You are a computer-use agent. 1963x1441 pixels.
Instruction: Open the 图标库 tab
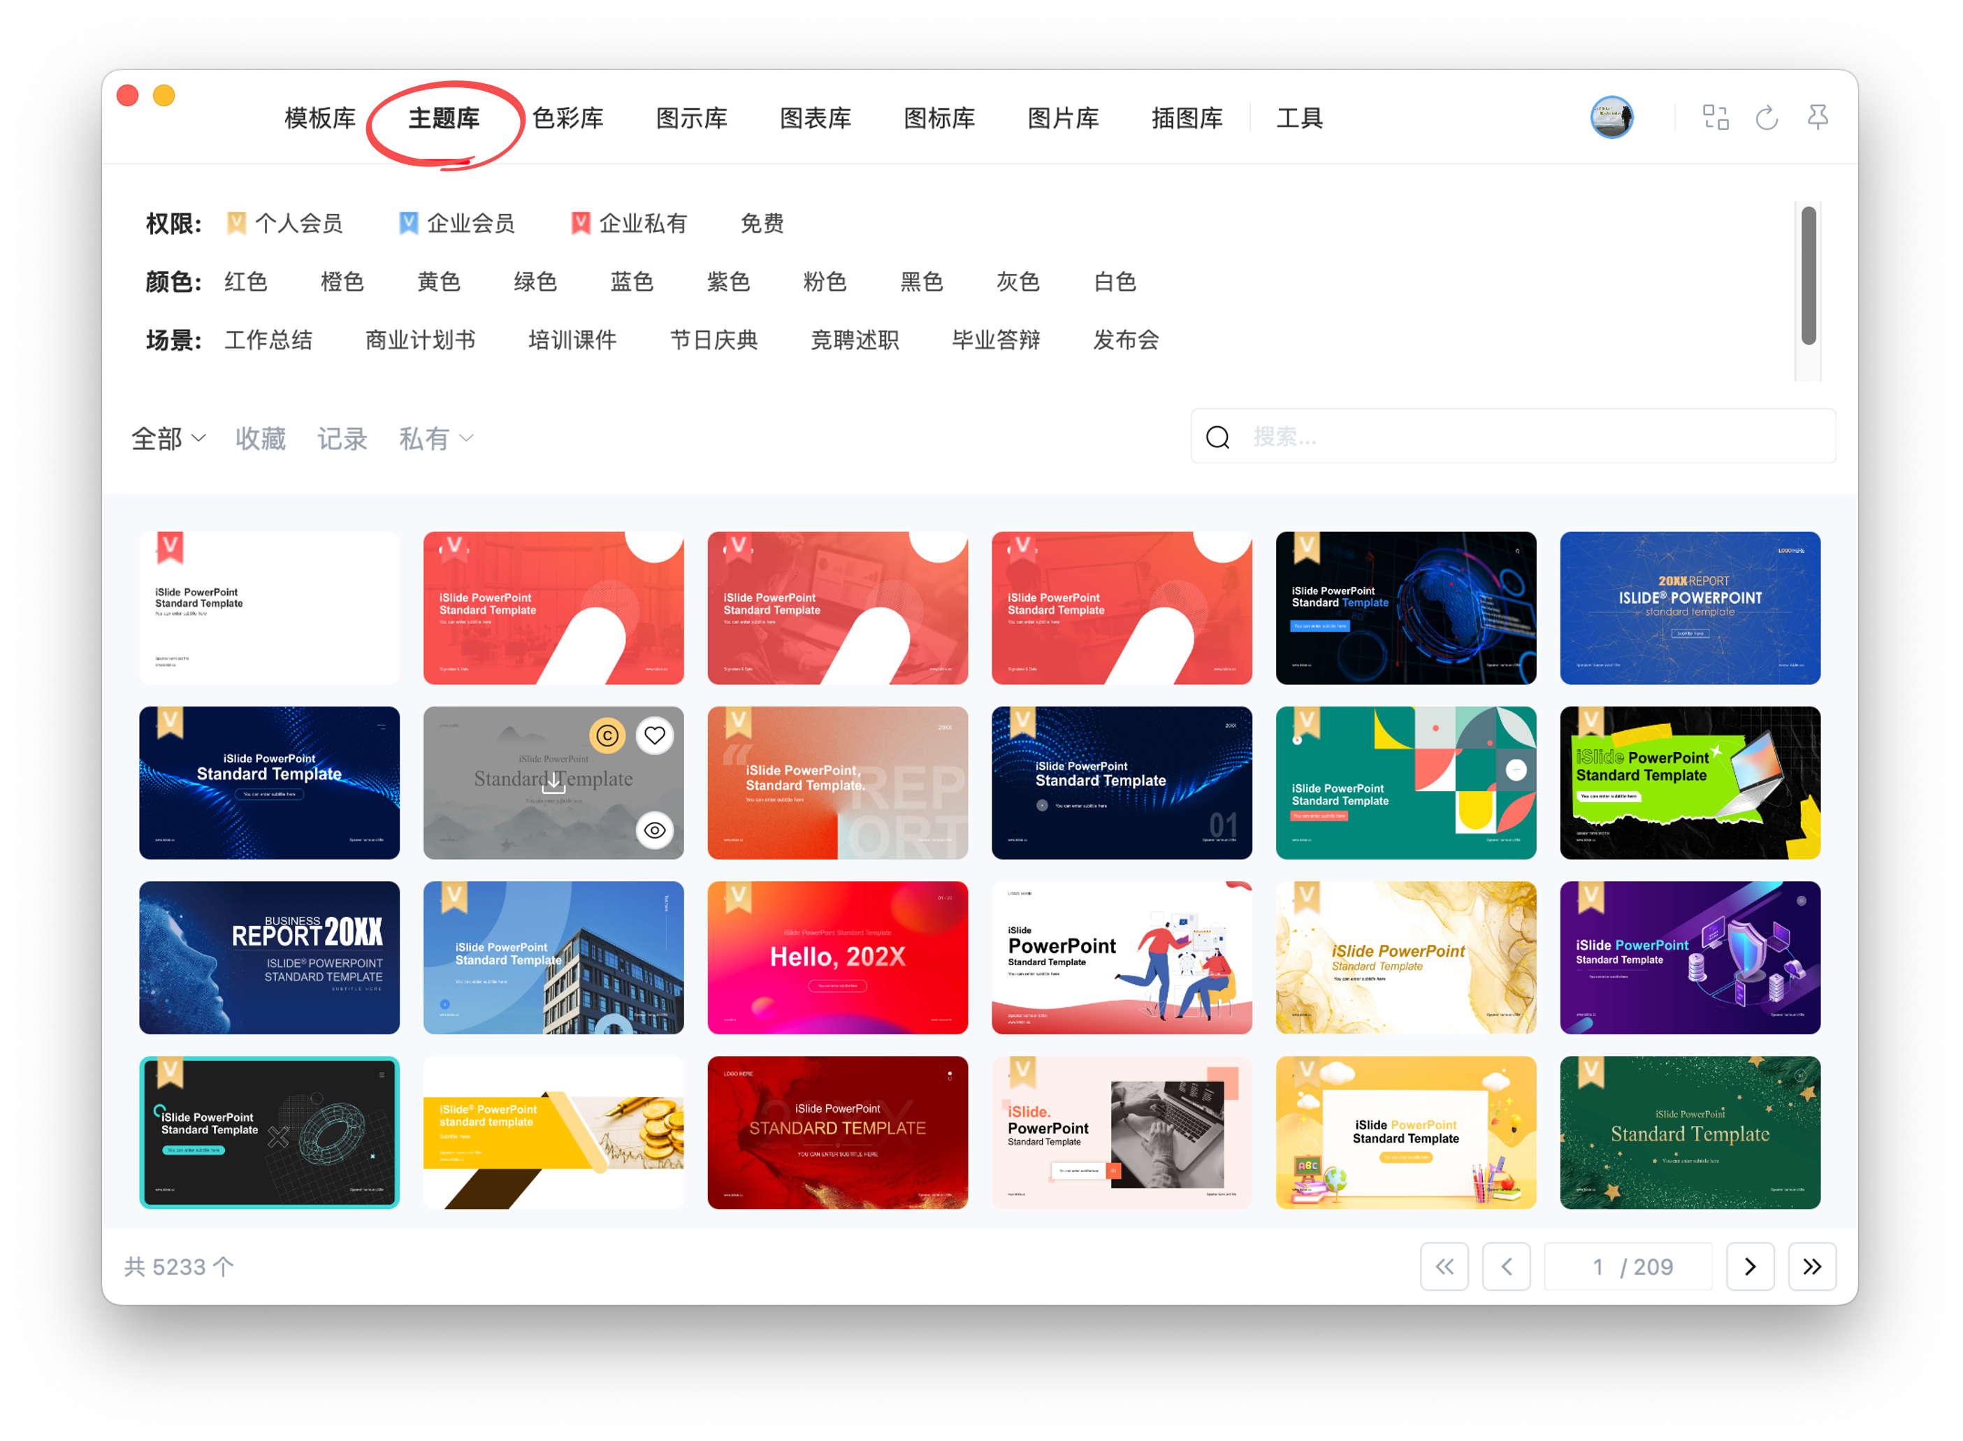click(x=939, y=119)
